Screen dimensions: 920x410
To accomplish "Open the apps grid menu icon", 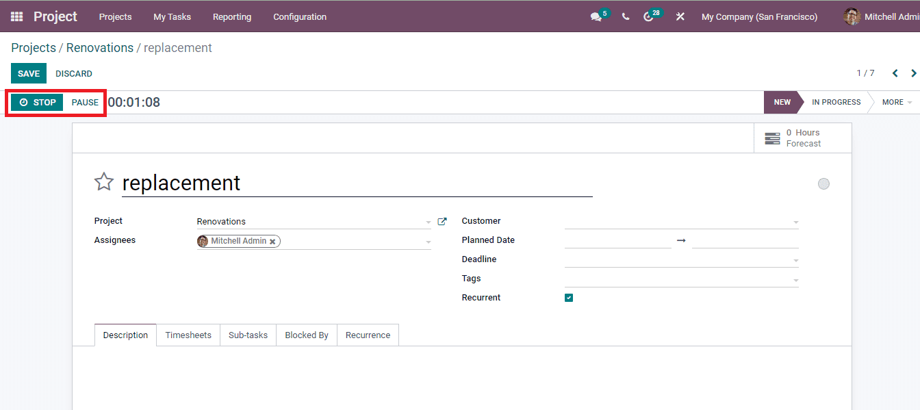I will [x=15, y=16].
